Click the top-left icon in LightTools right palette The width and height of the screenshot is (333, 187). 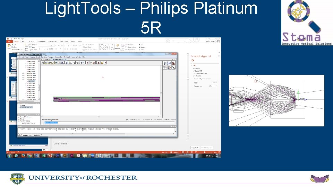164,63
